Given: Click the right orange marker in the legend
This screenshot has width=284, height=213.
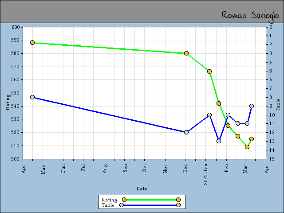Looking at the screenshot, I should point(178,200).
